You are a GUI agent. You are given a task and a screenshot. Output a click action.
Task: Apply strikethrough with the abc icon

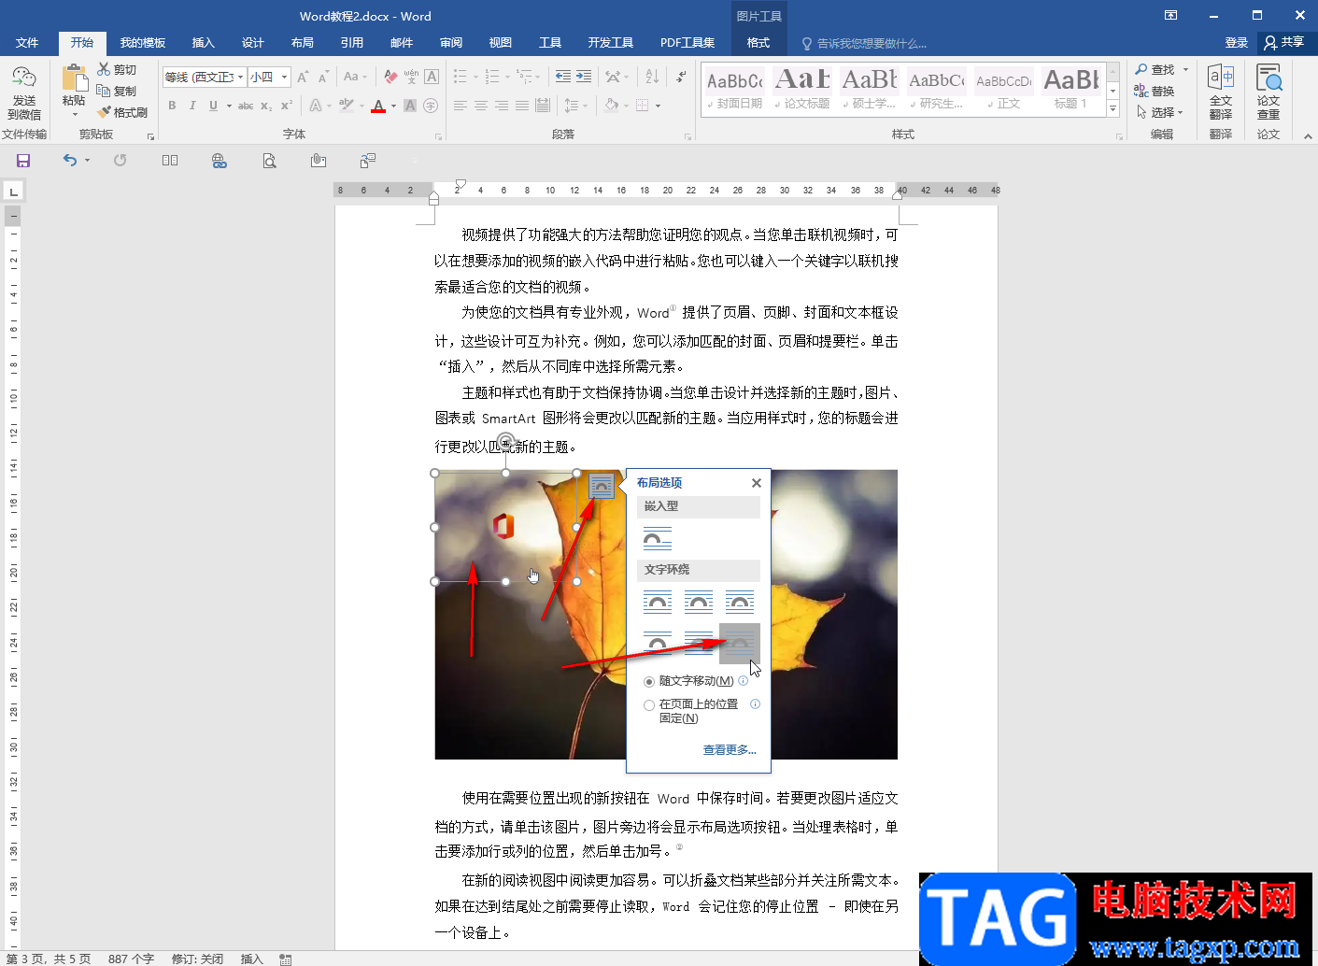pyautogui.click(x=246, y=106)
